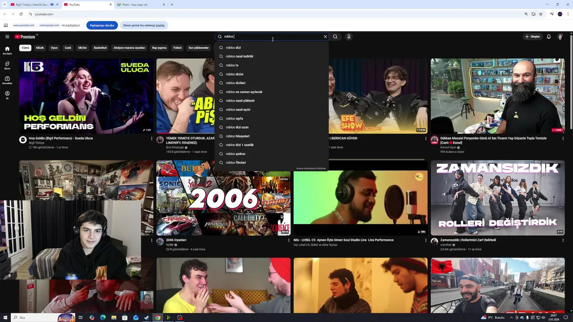This screenshot has height=322, width=573.
Task: Choose the suggestion 'roblox dizi'
Action: [271, 47]
